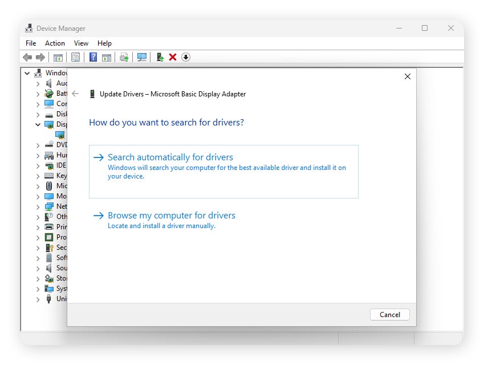Choose Search automatically for drivers
This screenshot has height=365, width=484.
pyautogui.click(x=223, y=172)
